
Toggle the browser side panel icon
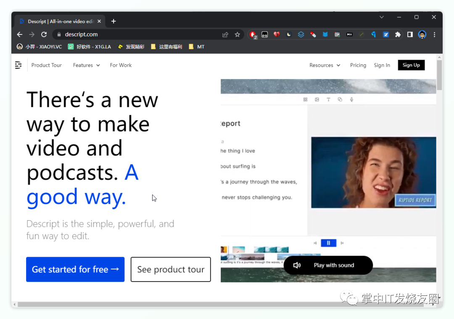410,34
